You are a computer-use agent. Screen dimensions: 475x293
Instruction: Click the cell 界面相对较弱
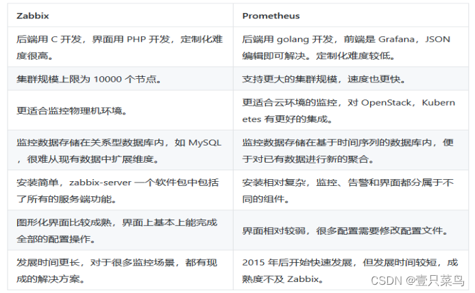click(x=351, y=231)
